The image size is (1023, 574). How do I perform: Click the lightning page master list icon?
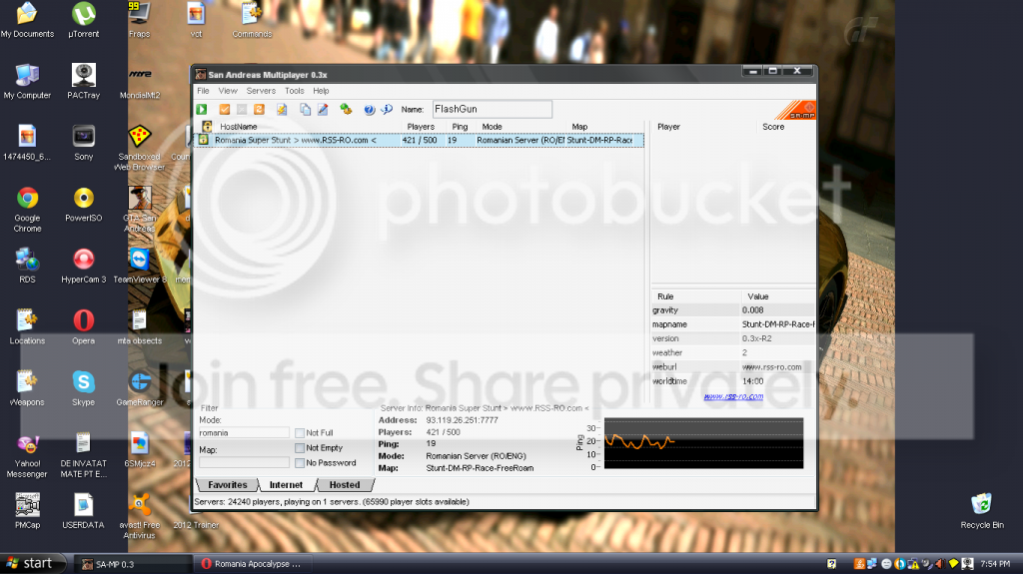282,110
